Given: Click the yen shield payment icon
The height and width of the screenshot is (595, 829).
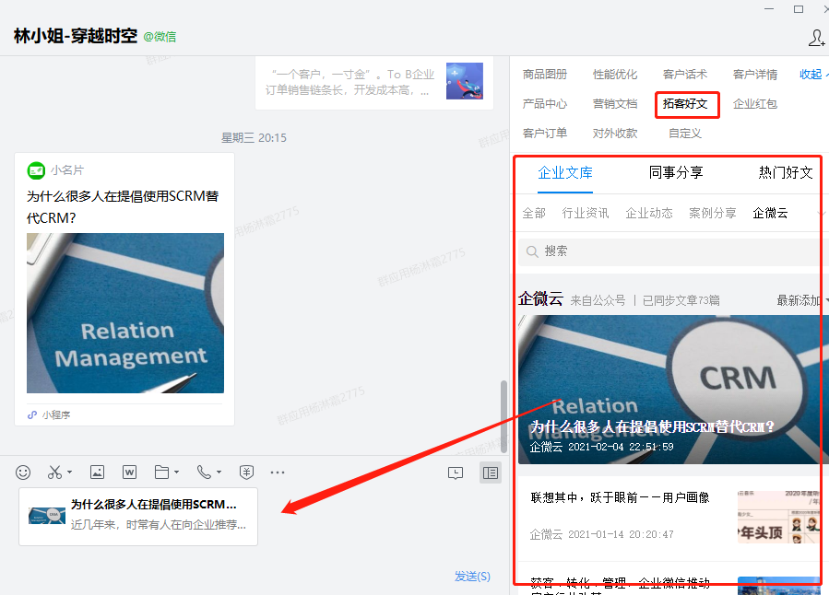Looking at the screenshot, I should [x=246, y=472].
